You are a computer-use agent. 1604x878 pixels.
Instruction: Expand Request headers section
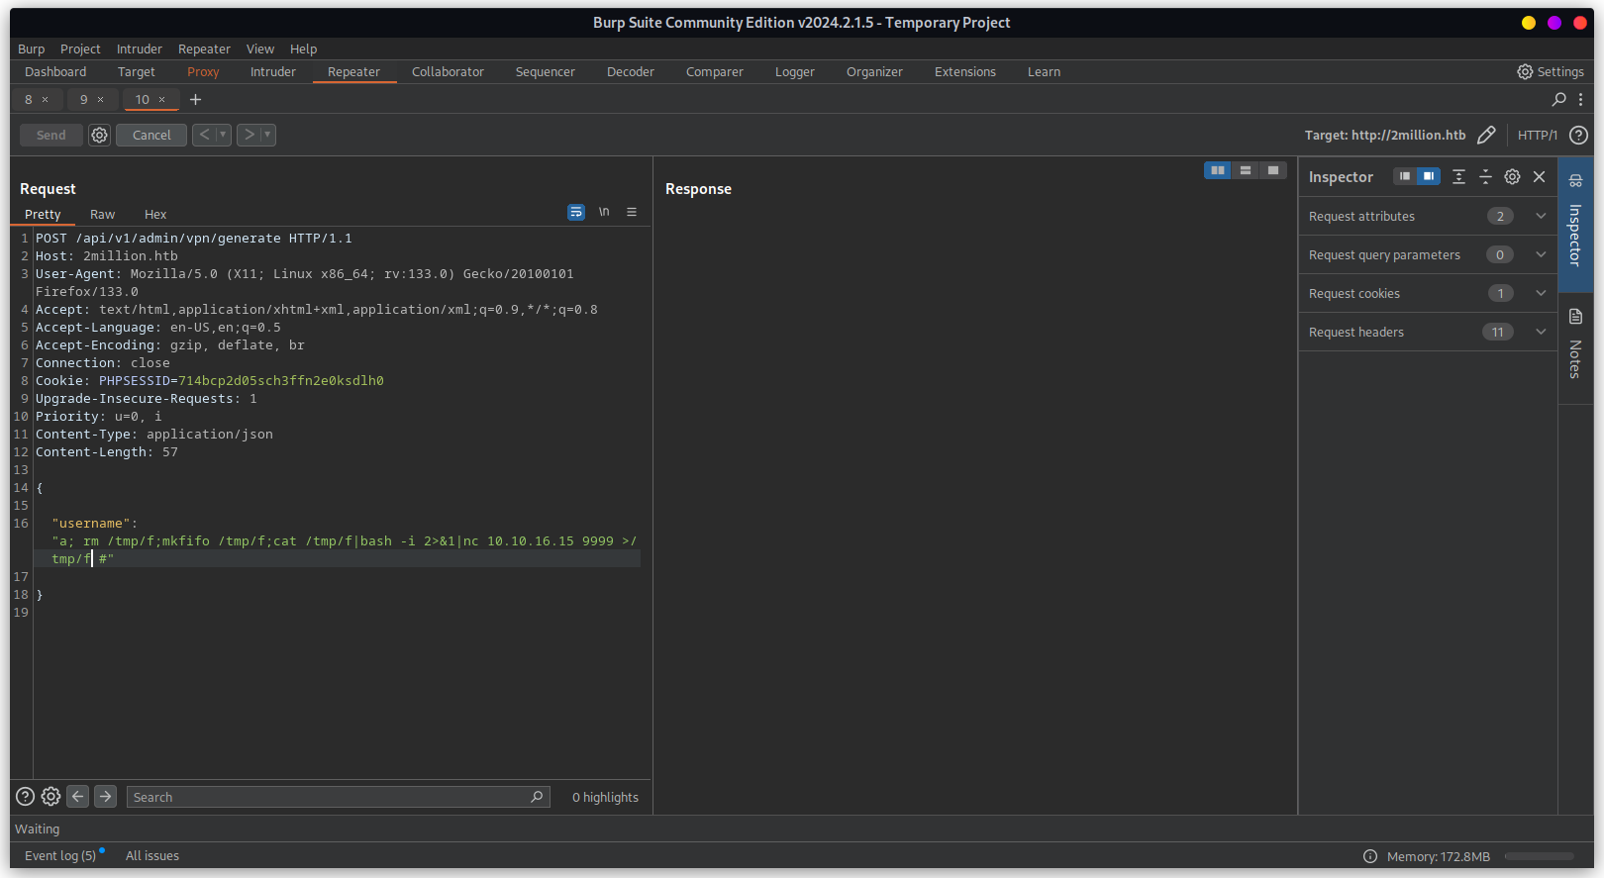pos(1428,332)
